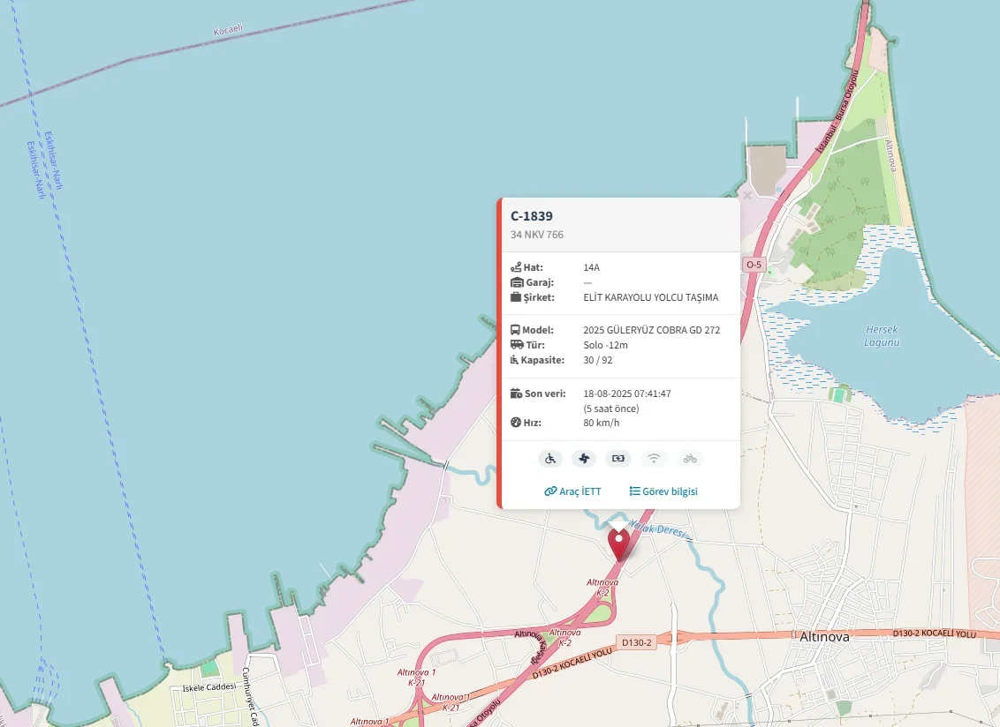Click the license plate 34 NKV 766
The height and width of the screenshot is (727, 1000).
click(537, 235)
